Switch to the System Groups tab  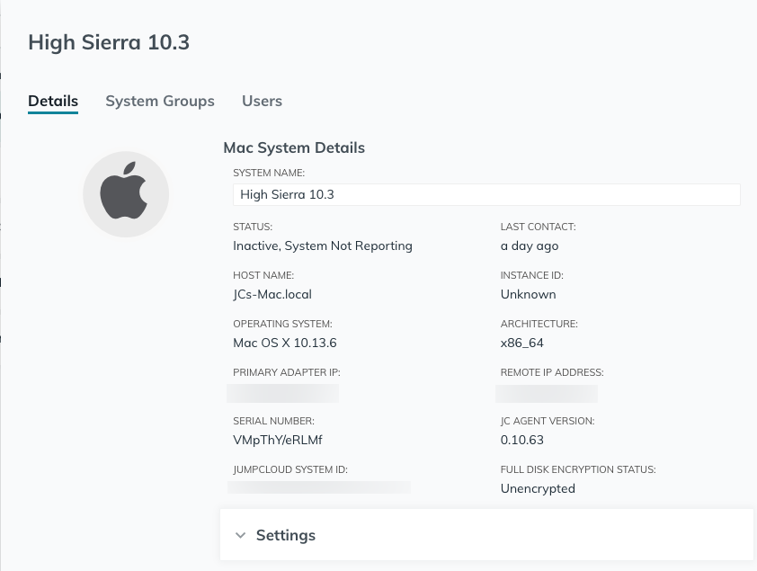tap(160, 101)
